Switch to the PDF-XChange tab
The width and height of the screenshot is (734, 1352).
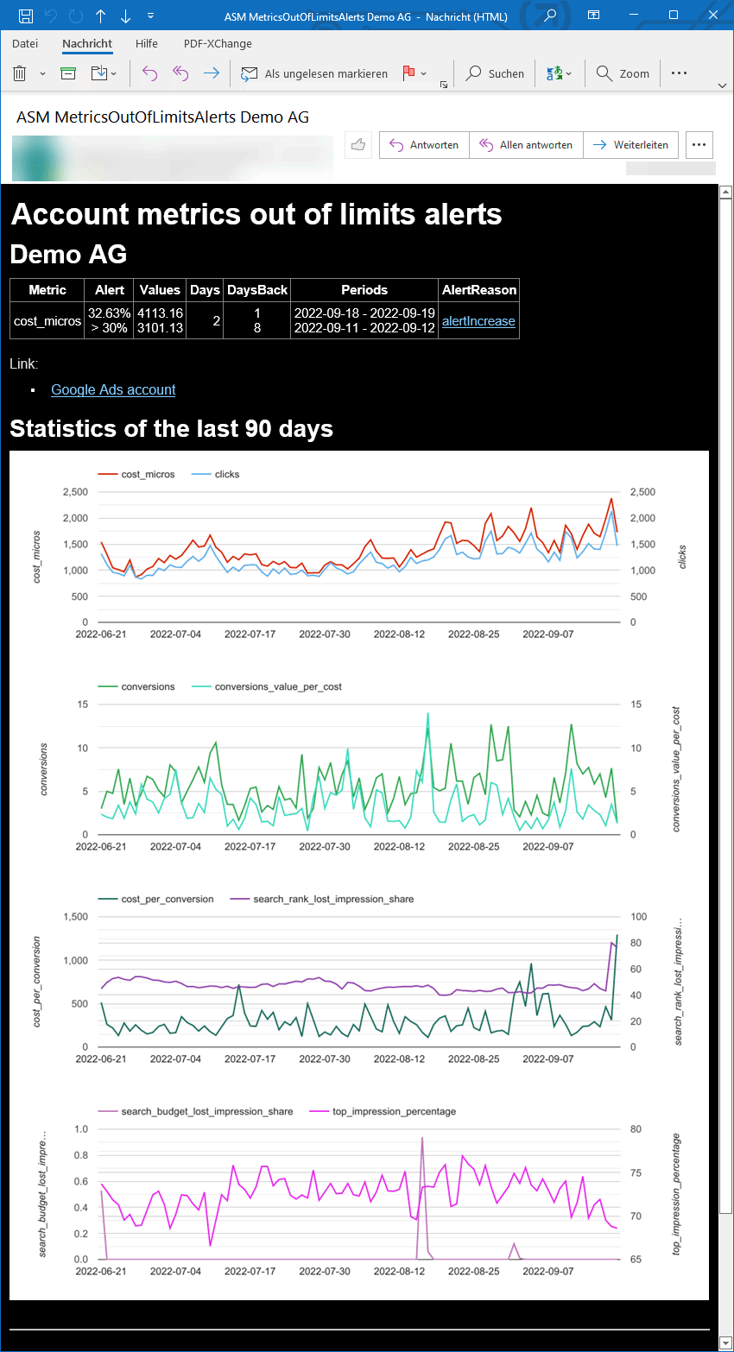(x=217, y=43)
